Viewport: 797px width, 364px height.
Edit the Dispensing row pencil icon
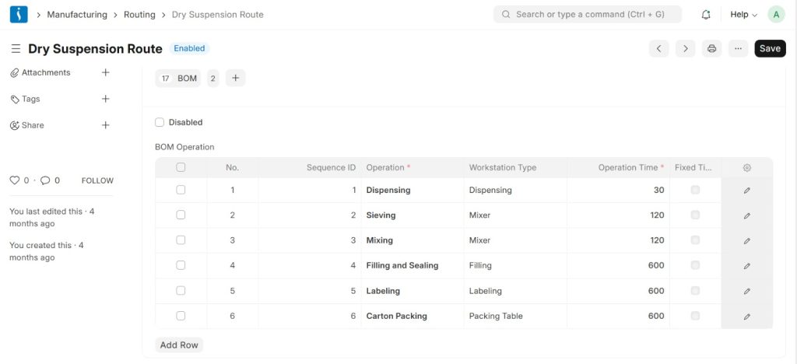[746, 191]
